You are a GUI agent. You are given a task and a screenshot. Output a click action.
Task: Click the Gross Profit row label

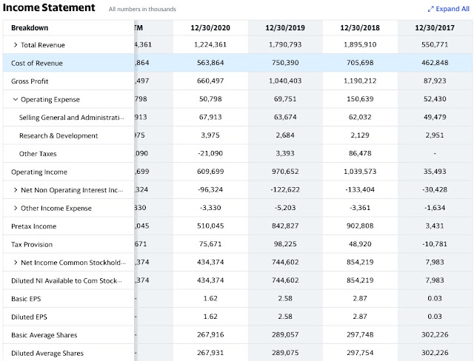coord(30,81)
